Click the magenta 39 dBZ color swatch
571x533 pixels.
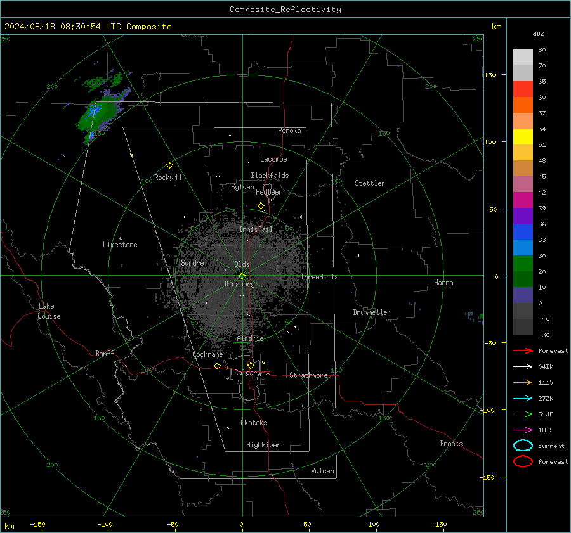pyautogui.click(x=523, y=200)
